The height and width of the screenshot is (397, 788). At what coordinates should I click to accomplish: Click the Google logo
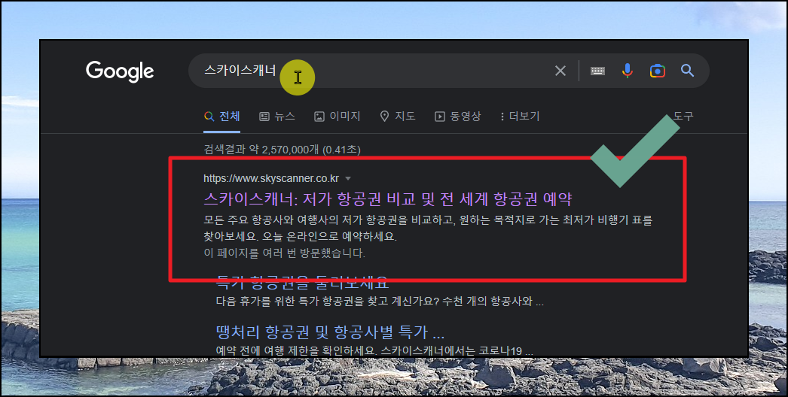120,71
